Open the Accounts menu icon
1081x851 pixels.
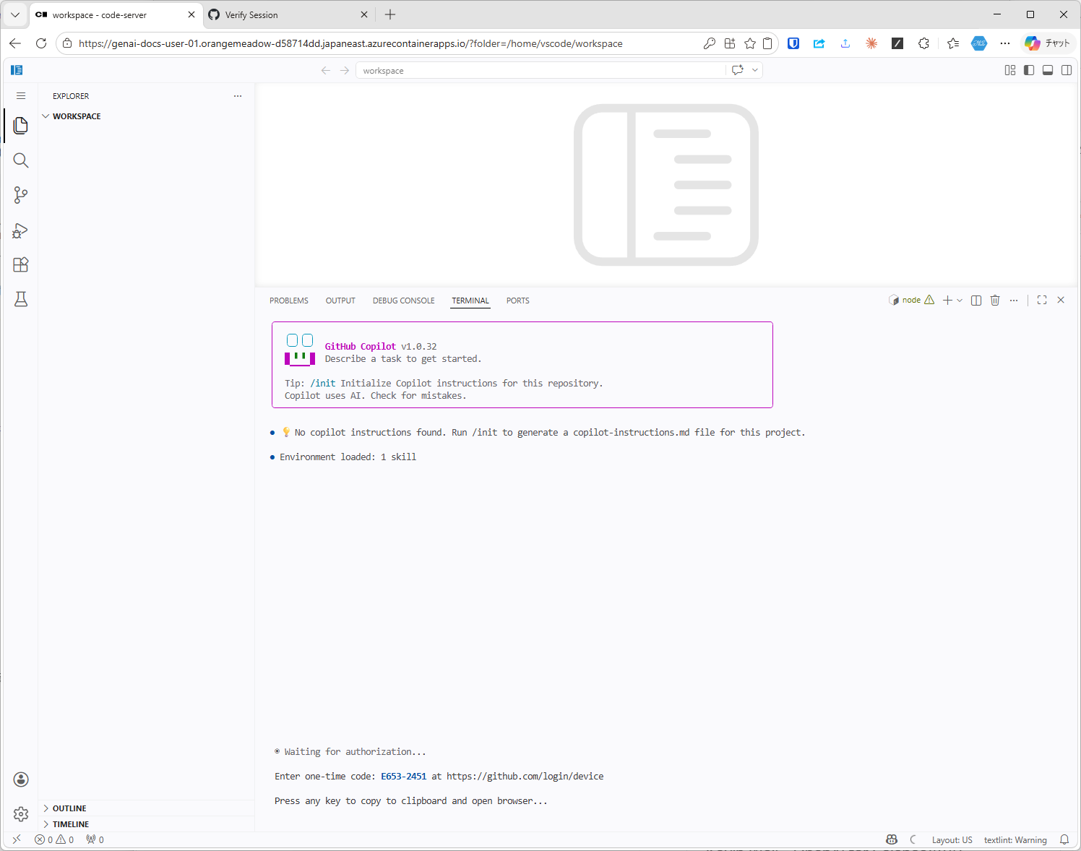pos(21,779)
